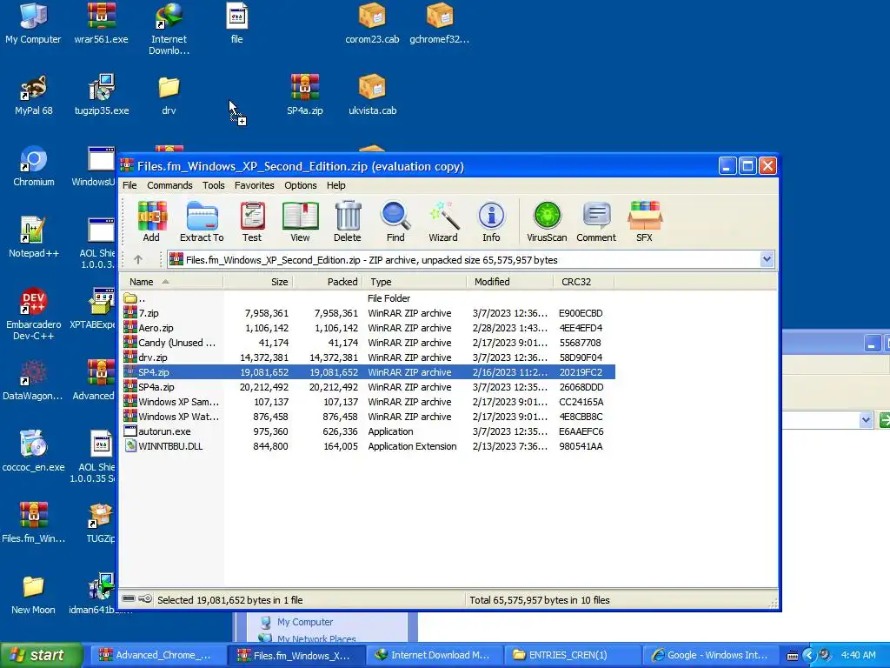Select Embarcadero Dev-C++ desktop icon
Image resolution: width=890 pixels, height=668 pixels.
click(34, 315)
